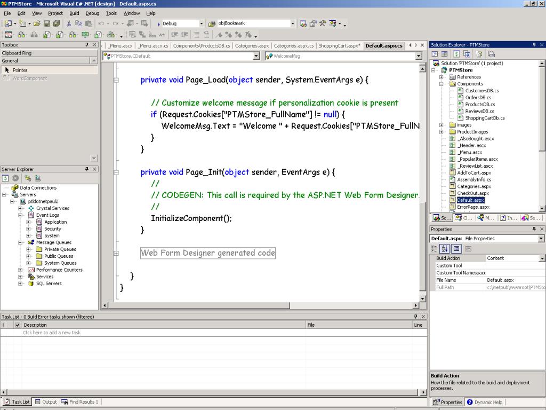This screenshot has height=410, width=546.
Task: Click Refresh icon in Server Explorer
Action: click(x=5, y=178)
